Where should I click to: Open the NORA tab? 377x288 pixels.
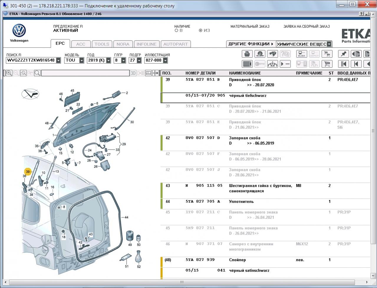pyautogui.click(x=123, y=44)
